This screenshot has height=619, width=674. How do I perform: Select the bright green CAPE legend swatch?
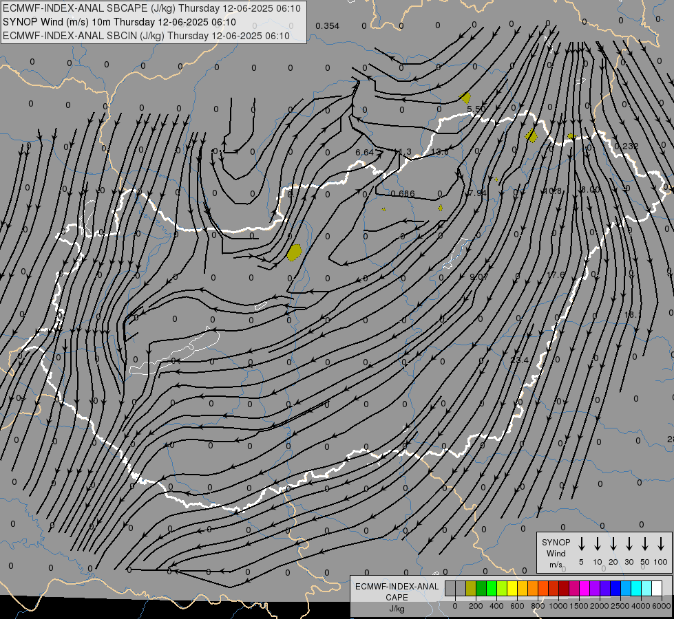click(492, 588)
